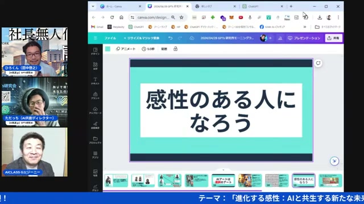Open the Photos panel in sidebar
The image size is (364, 204).
tap(95, 172)
